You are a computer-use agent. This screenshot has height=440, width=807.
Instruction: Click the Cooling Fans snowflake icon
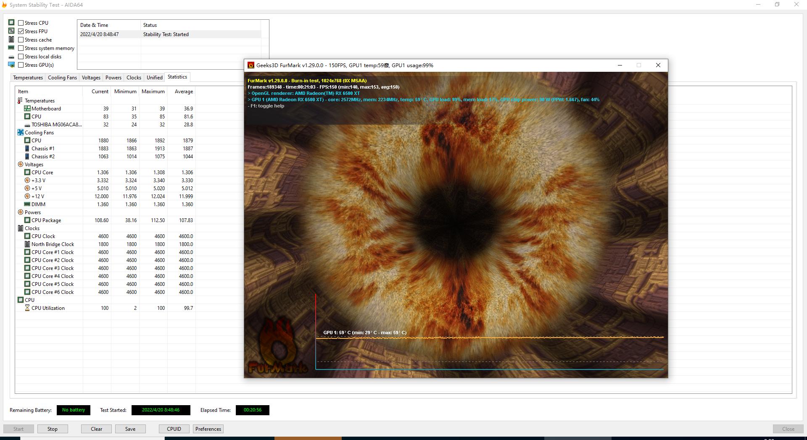[20, 133]
